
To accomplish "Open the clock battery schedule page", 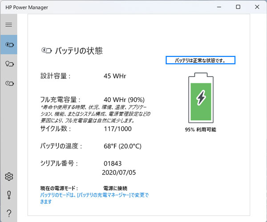I will [x=8, y=83].
